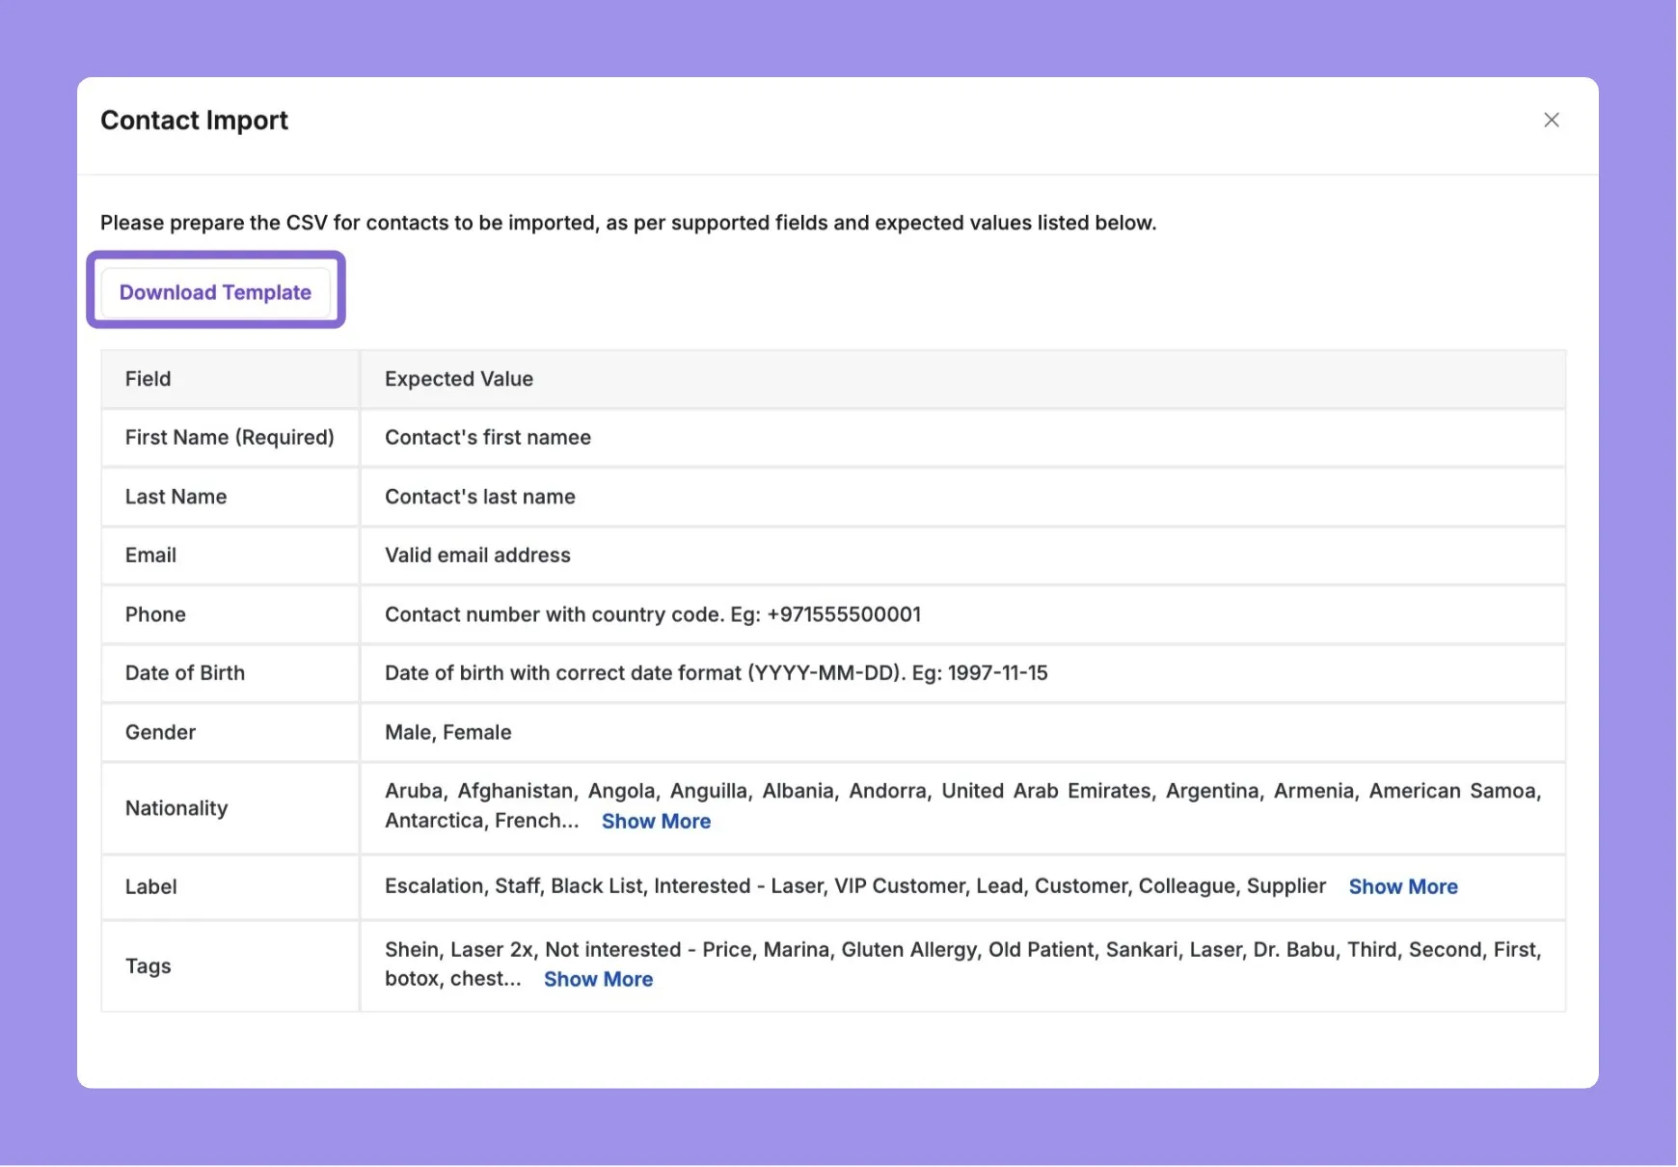Viewport: 1678px width, 1167px height.
Task: Select the label values starting with 'Escalation, Staff'
Action: click(855, 886)
